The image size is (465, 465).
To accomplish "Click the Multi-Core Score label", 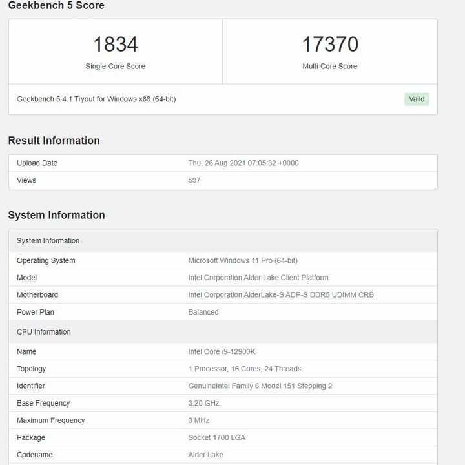I will click(330, 66).
